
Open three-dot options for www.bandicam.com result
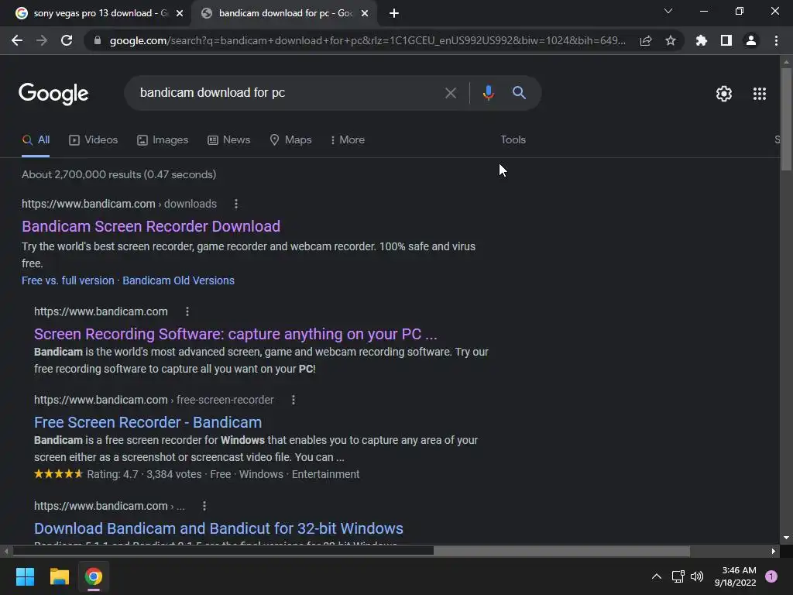187,311
